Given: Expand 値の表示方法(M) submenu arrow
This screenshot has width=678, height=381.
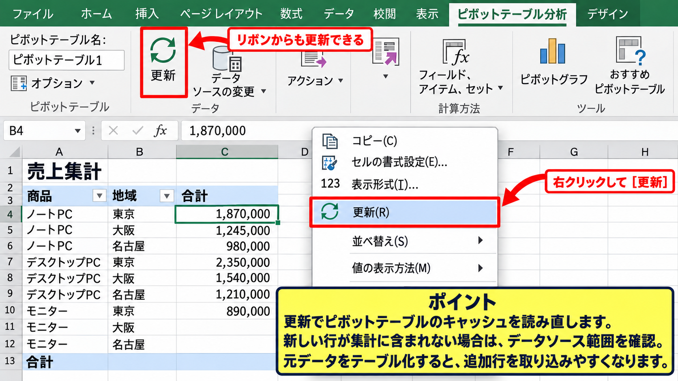Looking at the screenshot, I should 481,268.
